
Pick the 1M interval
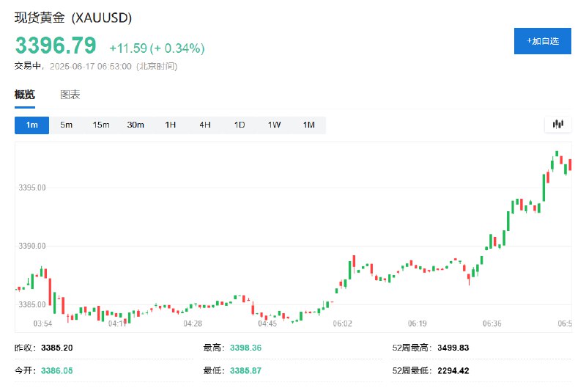(308, 125)
